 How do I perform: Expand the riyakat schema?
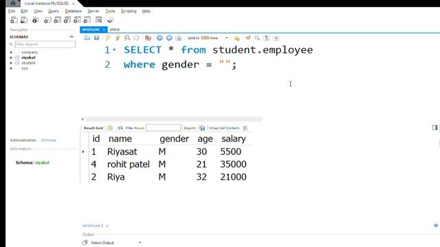coord(11,58)
